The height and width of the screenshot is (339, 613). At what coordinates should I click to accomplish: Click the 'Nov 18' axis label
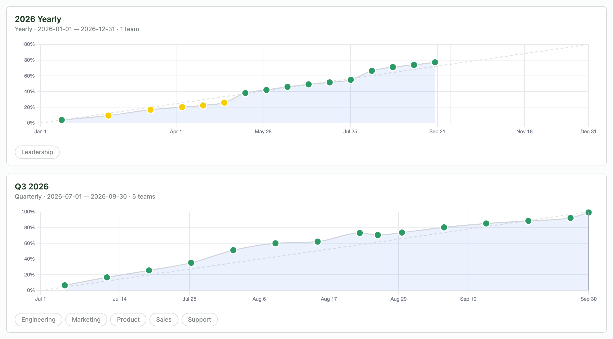click(525, 131)
